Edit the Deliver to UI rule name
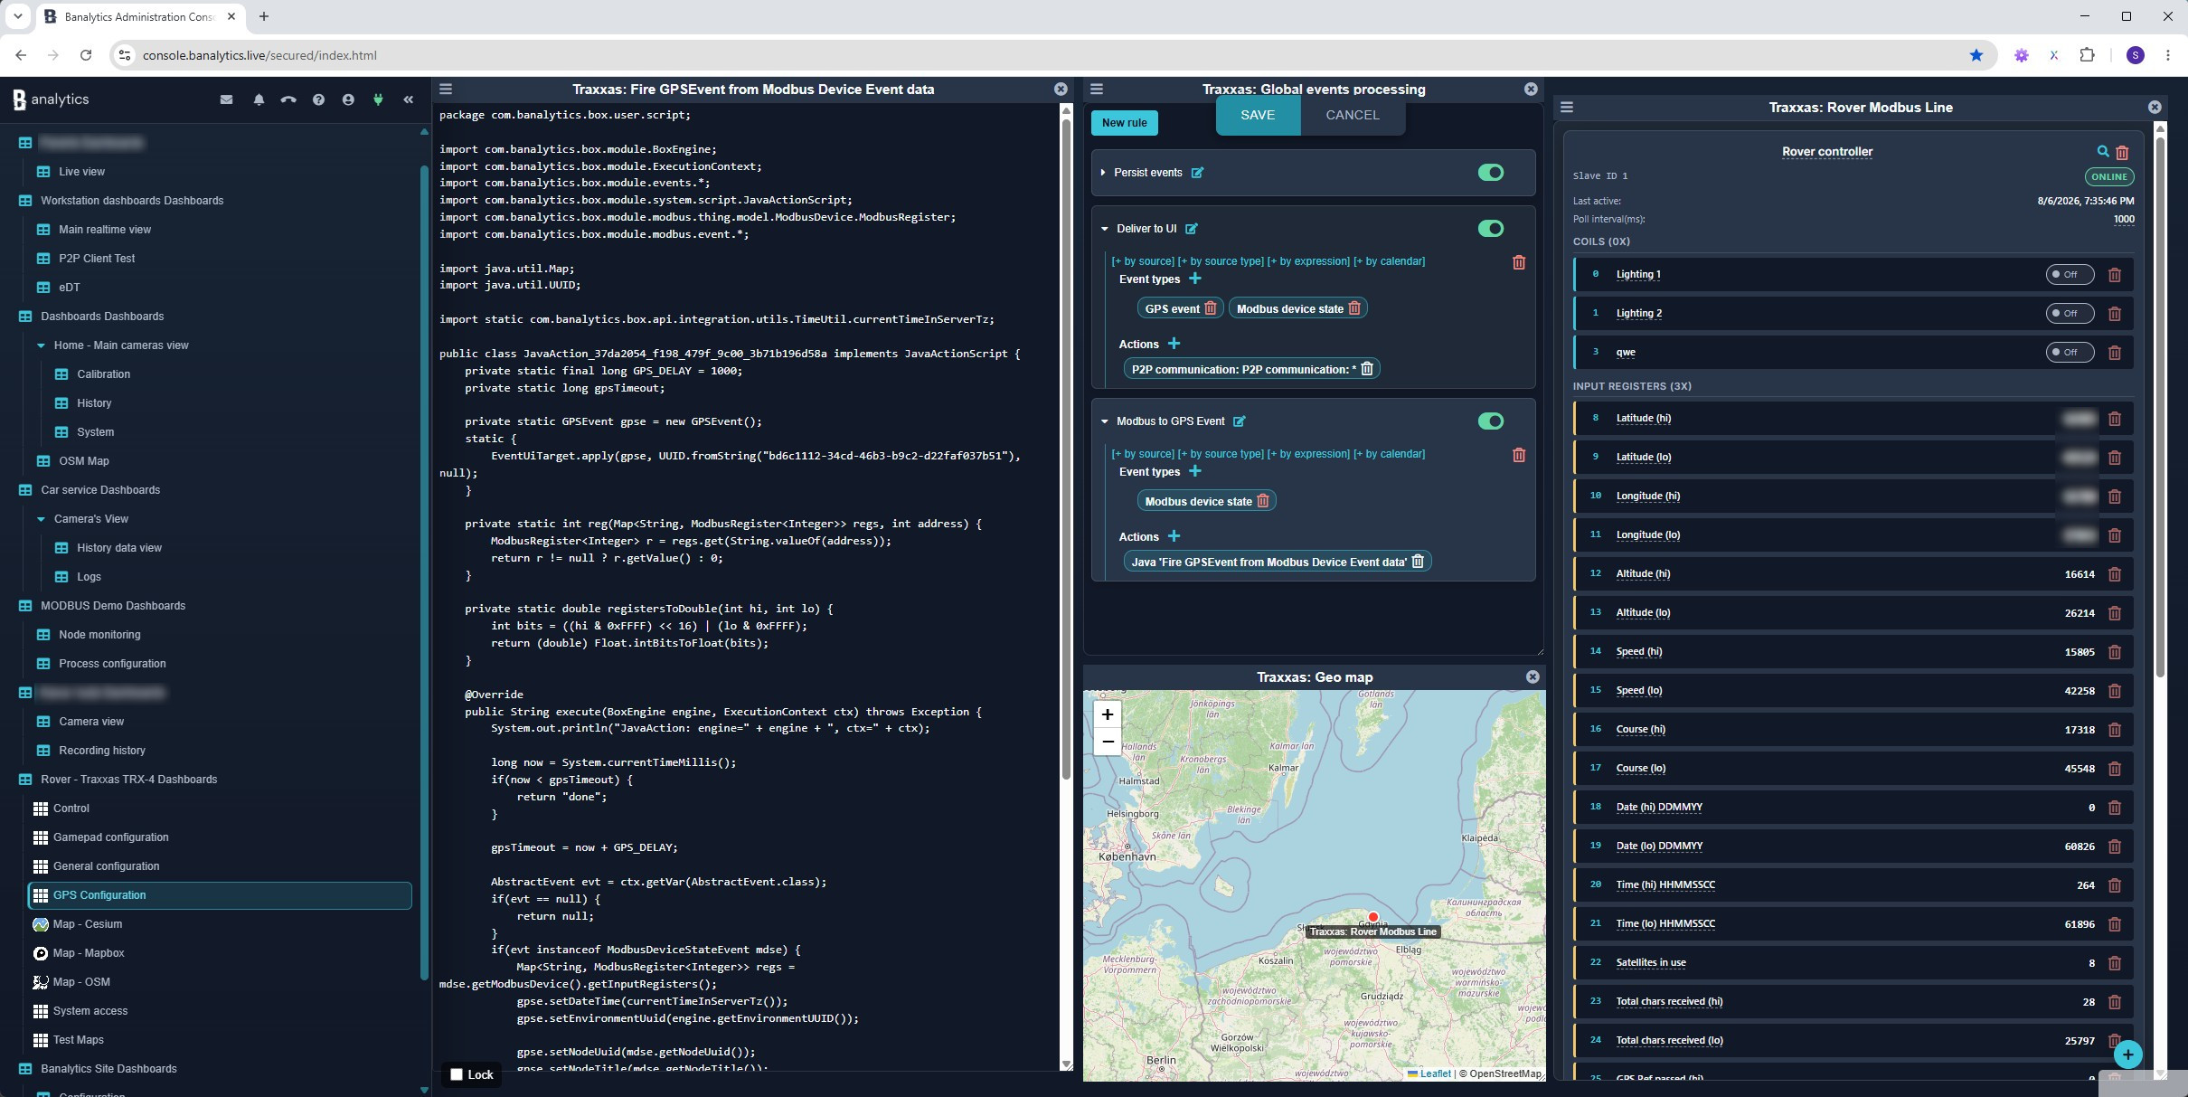Viewport: 2188px width, 1097px height. click(1192, 229)
